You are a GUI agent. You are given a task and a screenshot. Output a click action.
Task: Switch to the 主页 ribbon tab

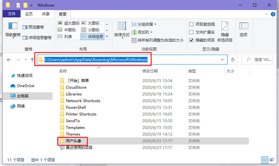(29, 14)
